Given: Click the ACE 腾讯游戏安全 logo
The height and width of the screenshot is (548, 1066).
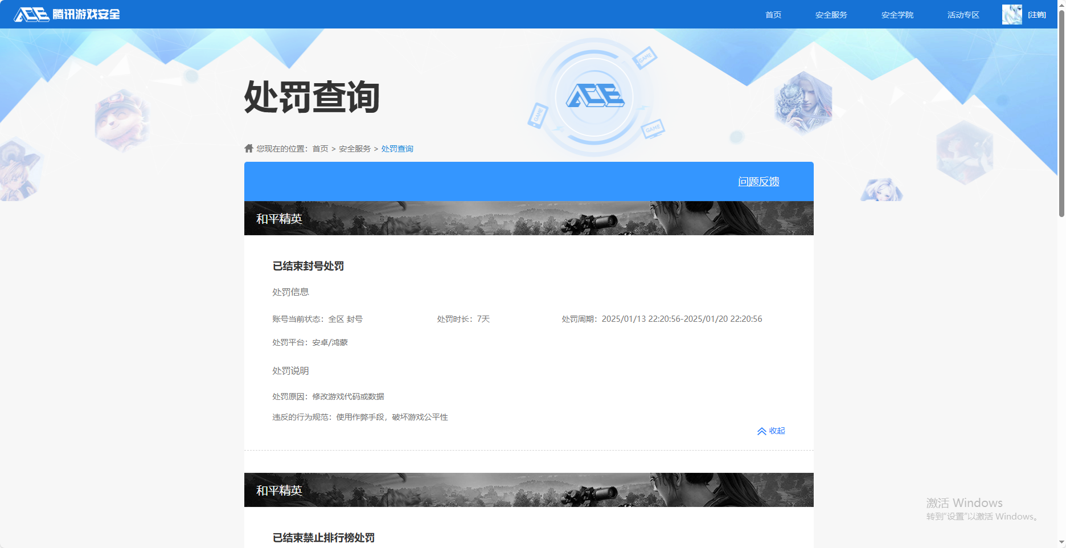Looking at the screenshot, I should click(x=67, y=14).
